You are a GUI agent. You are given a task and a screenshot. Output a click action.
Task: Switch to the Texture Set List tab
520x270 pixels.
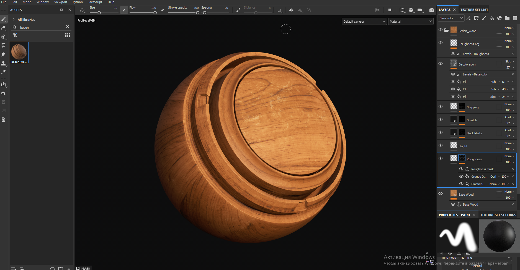[x=474, y=10]
